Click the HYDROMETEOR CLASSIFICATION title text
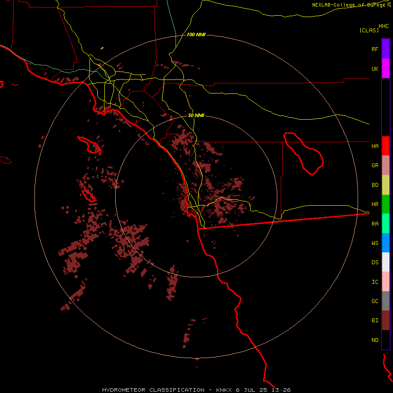 153,390
